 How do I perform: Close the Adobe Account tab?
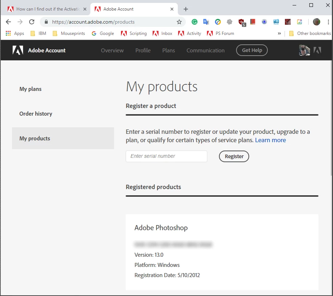point(172,9)
